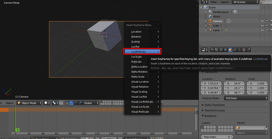Click the eyedropper in the Parent field
The height and width of the screenshot is (139, 272).
[x=266, y=128]
